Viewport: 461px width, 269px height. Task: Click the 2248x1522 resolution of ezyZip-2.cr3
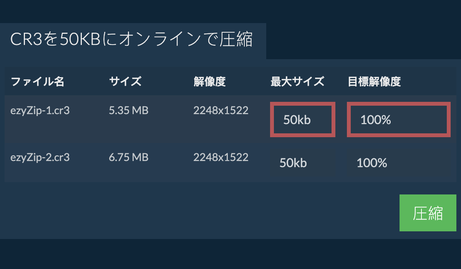(221, 158)
